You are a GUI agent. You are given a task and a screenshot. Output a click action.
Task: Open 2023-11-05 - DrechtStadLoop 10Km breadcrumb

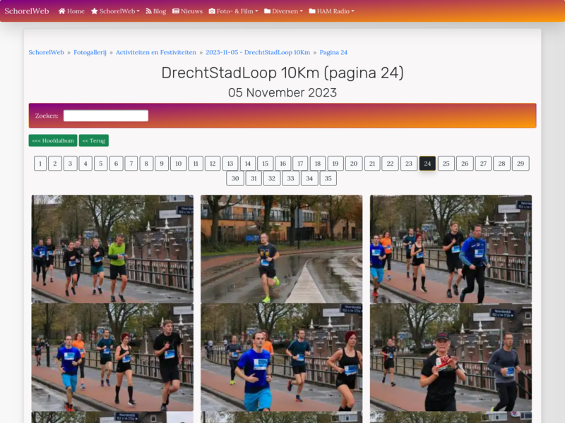258,52
